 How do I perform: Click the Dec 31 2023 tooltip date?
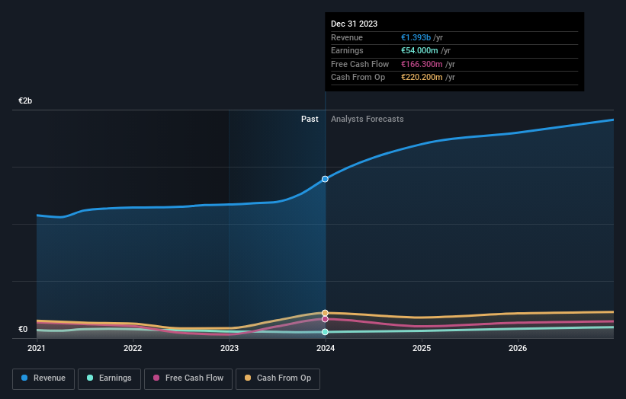(354, 24)
